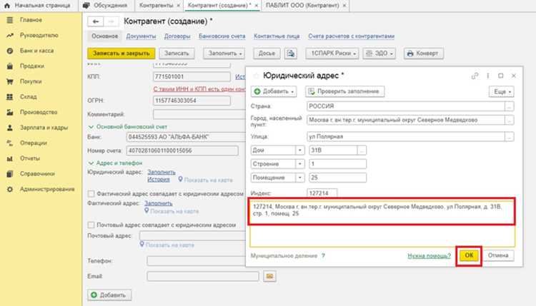Open the Администрирование gear section

(47, 189)
